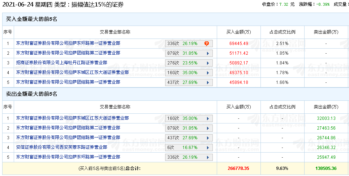Click the total buy amount 266778.35
The image size is (349, 176).
pyautogui.click(x=238, y=168)
